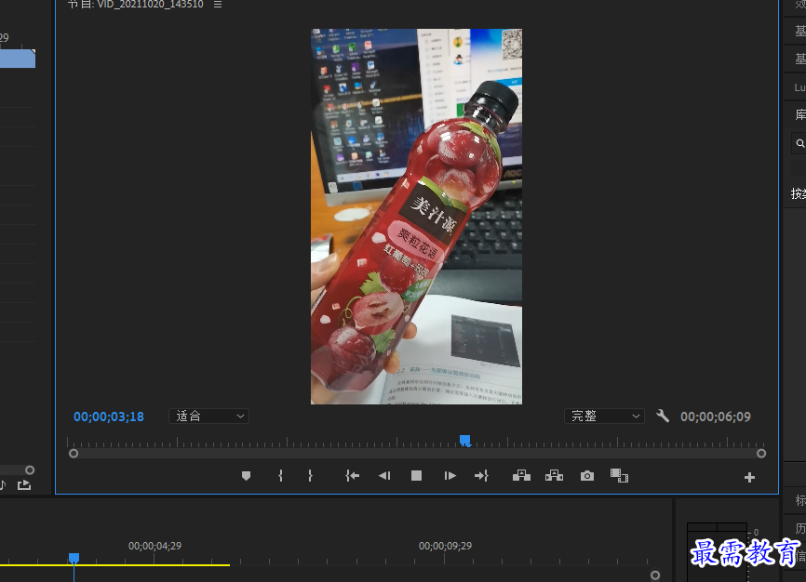Click the Lift button
The height and width of the screenshot is (582, 806).
[x=521, y=476]
